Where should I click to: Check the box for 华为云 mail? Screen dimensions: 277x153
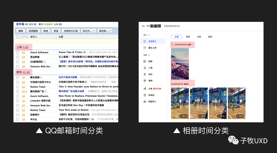click(18, 119)
